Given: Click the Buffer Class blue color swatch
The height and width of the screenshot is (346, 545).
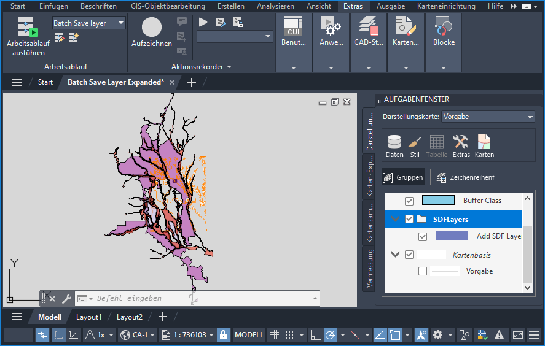Looking at the screenshot, I should click(x=437, y=201).
